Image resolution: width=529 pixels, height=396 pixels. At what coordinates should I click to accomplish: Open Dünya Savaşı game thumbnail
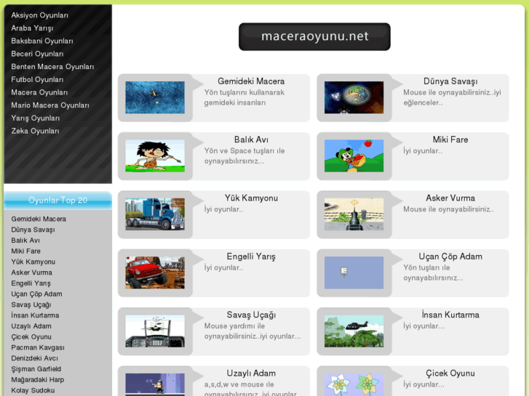tap(354, 97)
